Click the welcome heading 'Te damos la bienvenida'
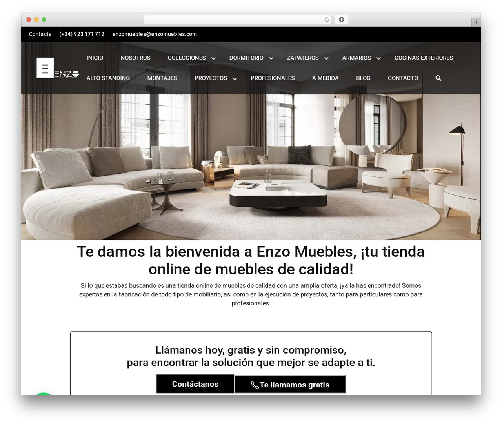The image size is (502, 425). tap(251, 260)
